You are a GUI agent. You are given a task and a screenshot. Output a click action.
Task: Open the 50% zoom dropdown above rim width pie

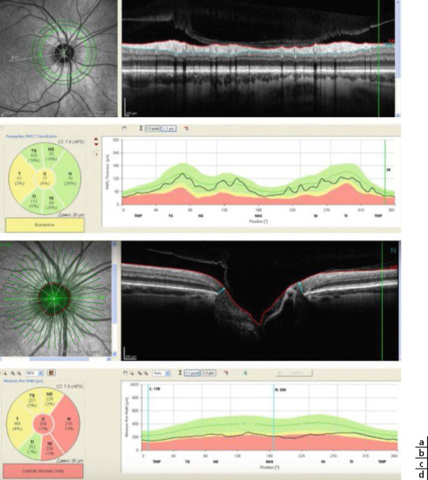(34, 374)
